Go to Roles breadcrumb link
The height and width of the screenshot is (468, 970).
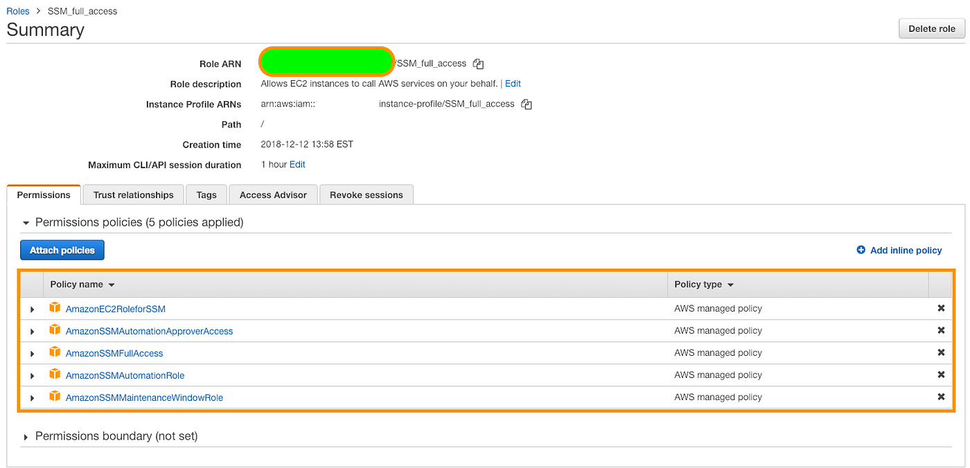pos(18,11)
